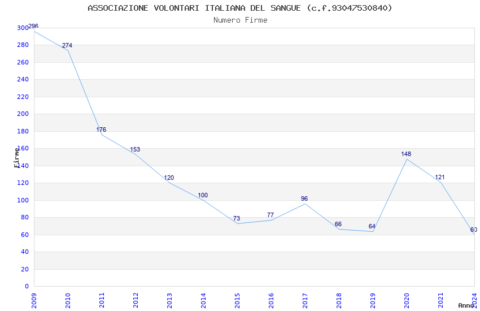
Task: Select the data label 148
Action: 406,154
